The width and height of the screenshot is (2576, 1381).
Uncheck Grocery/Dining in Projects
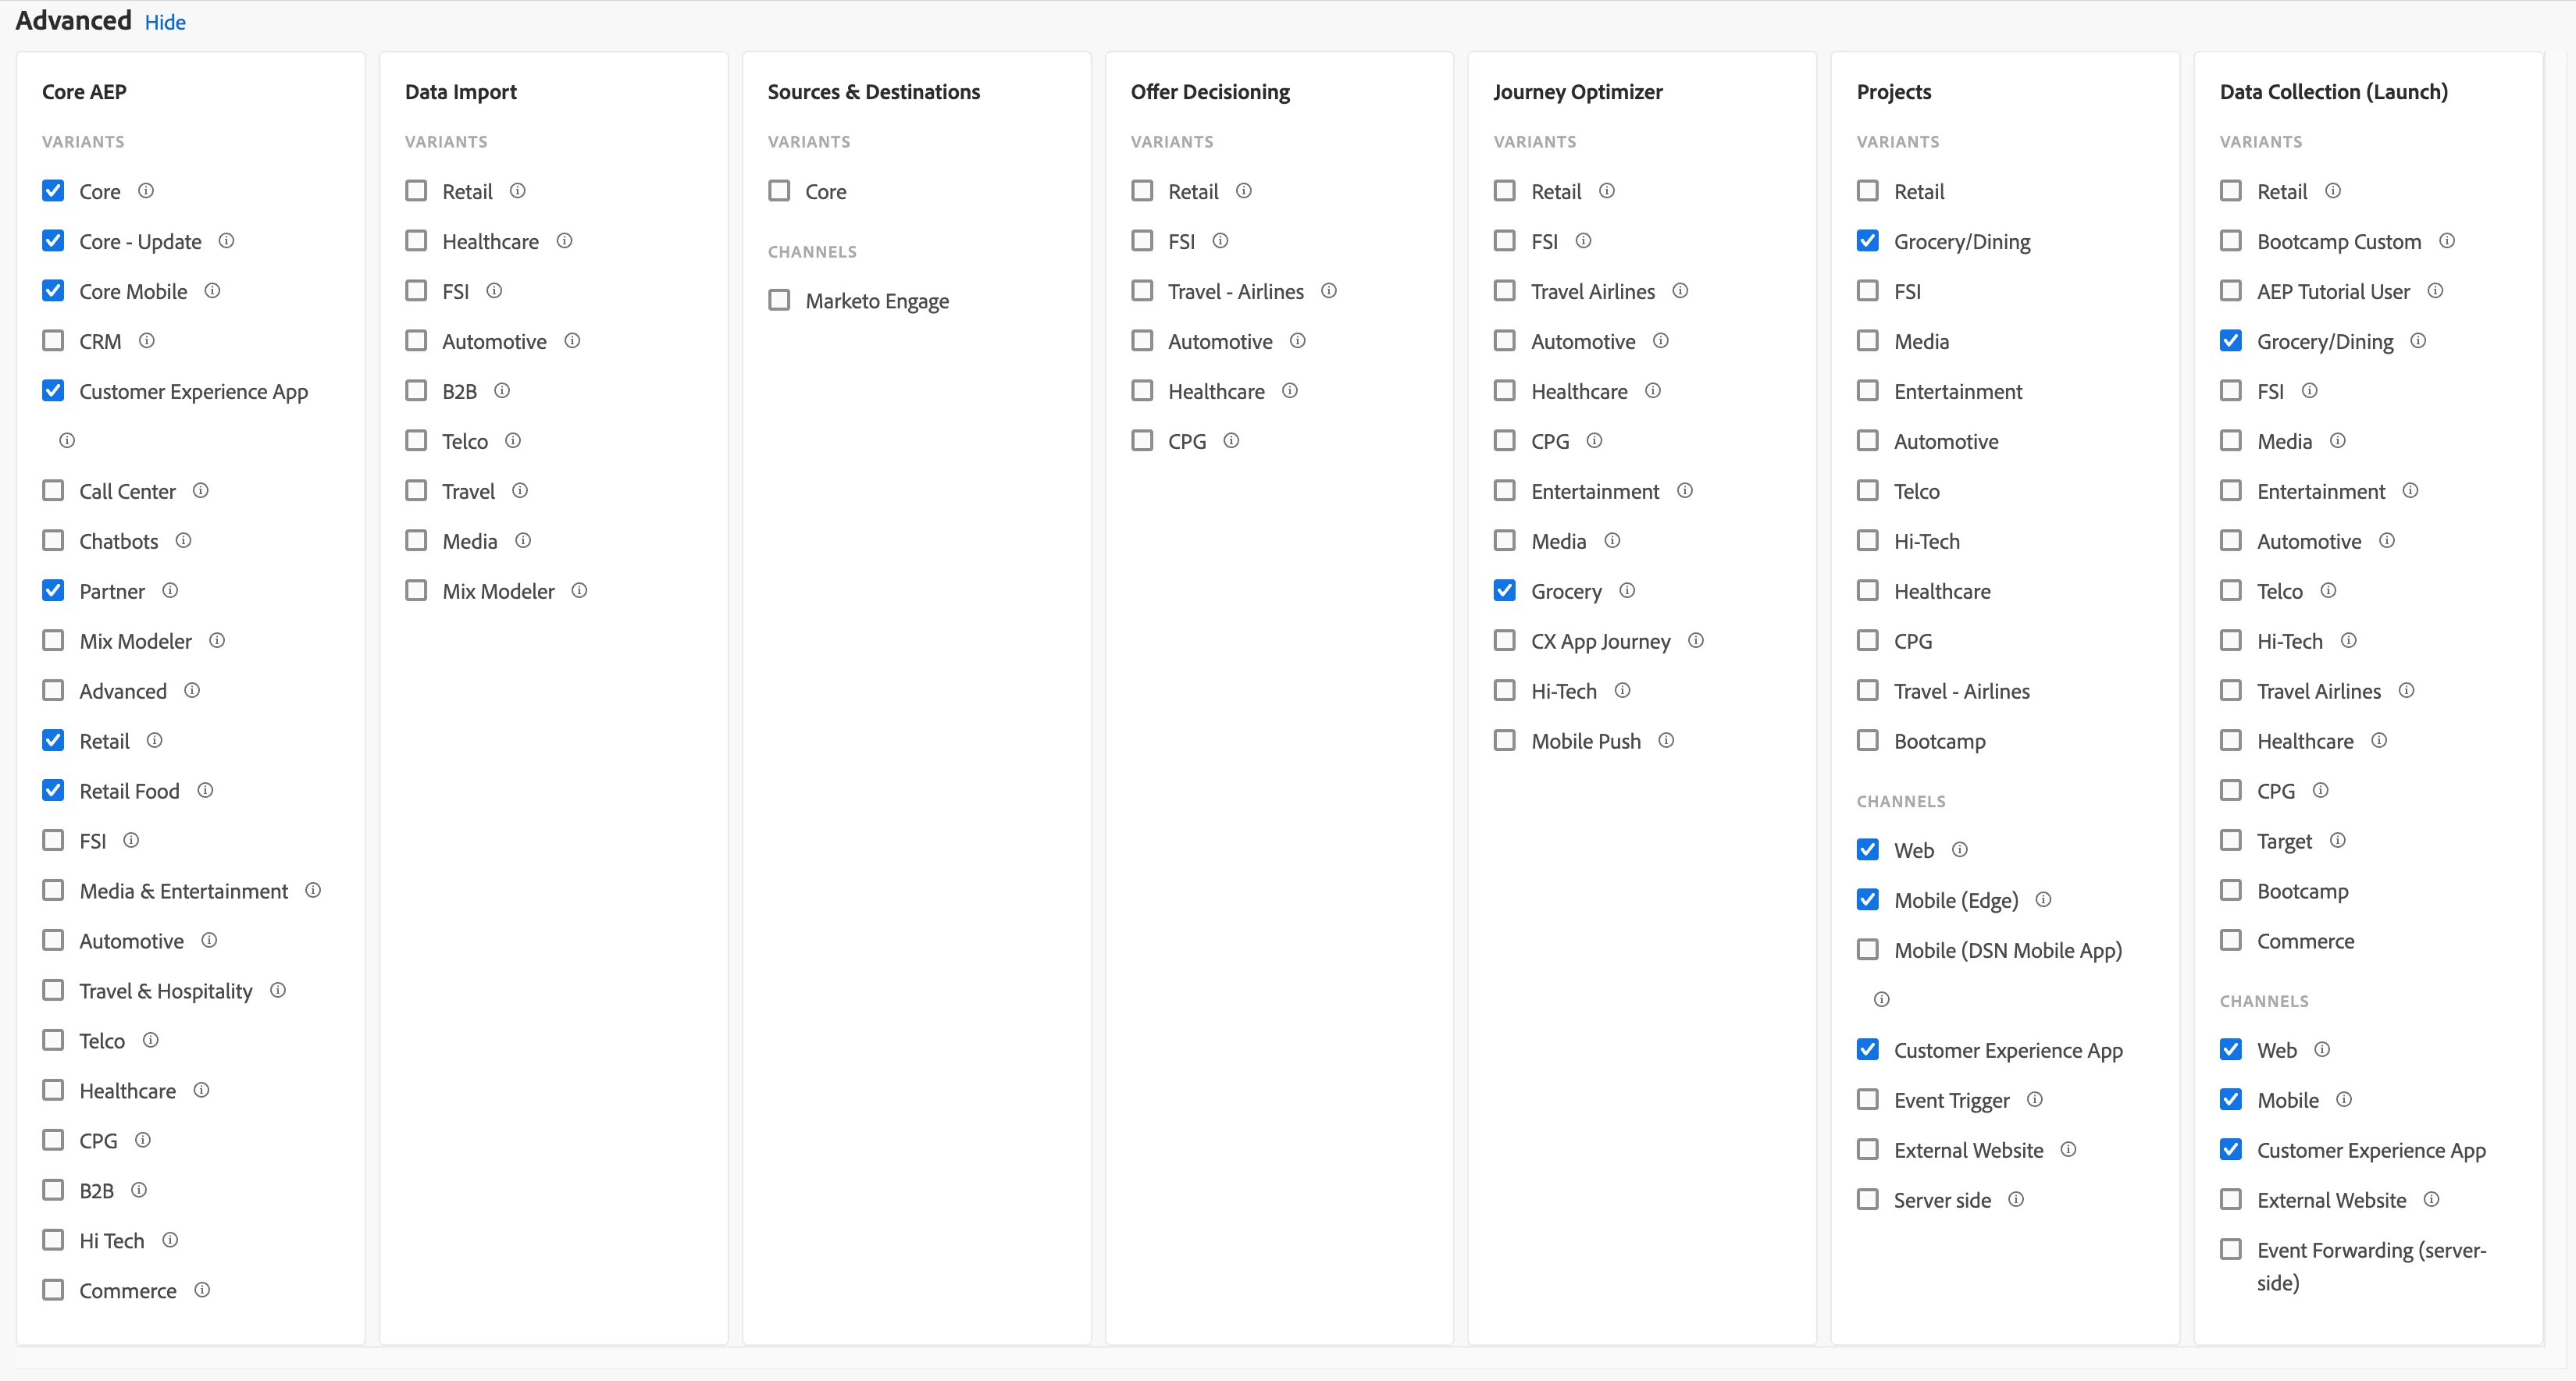click(1868, 241)
